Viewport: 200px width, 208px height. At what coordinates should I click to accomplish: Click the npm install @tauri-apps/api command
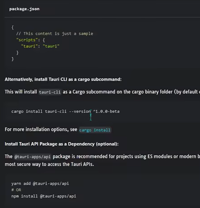pos(44,196)
